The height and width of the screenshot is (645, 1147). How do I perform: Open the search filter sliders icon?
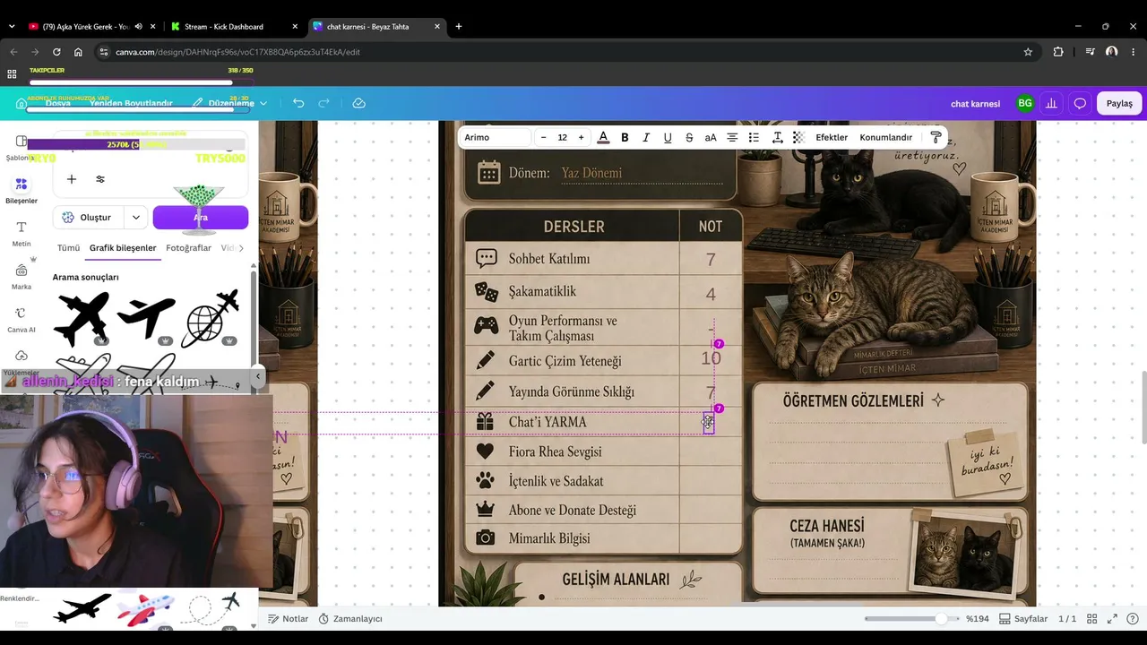click(100, 179)
